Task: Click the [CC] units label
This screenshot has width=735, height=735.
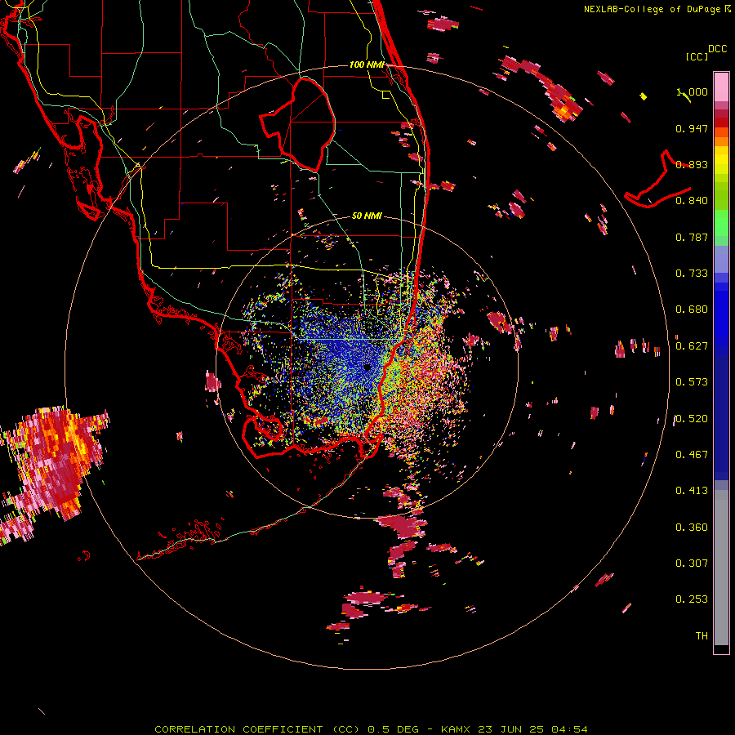Action: tap(697, 56)
